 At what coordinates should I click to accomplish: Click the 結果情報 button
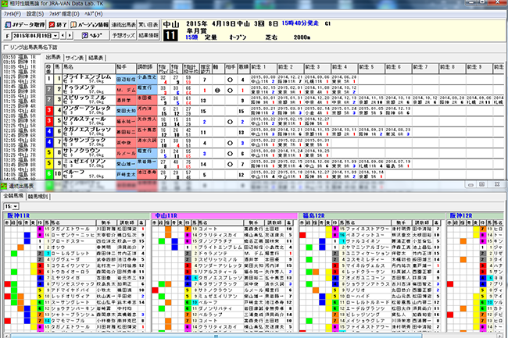click(148, 35)
